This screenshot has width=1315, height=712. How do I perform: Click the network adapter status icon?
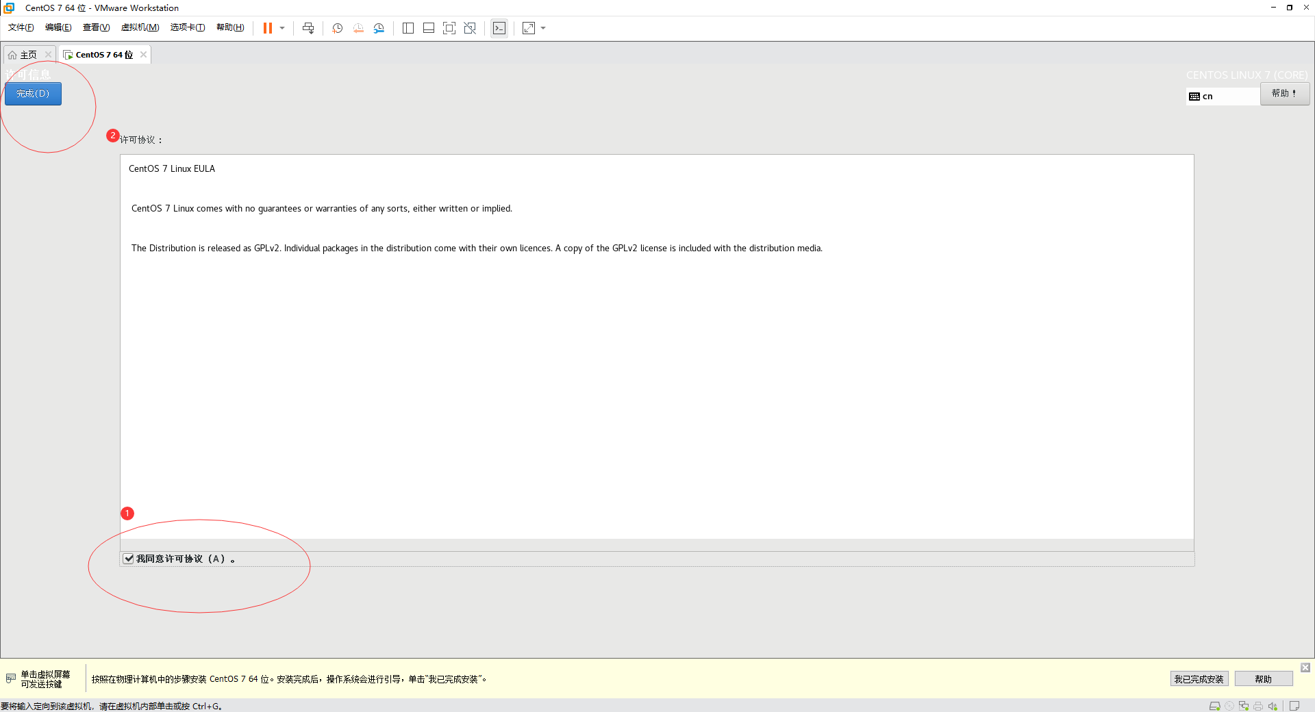pyautogui.click(x=1244, y=706)
